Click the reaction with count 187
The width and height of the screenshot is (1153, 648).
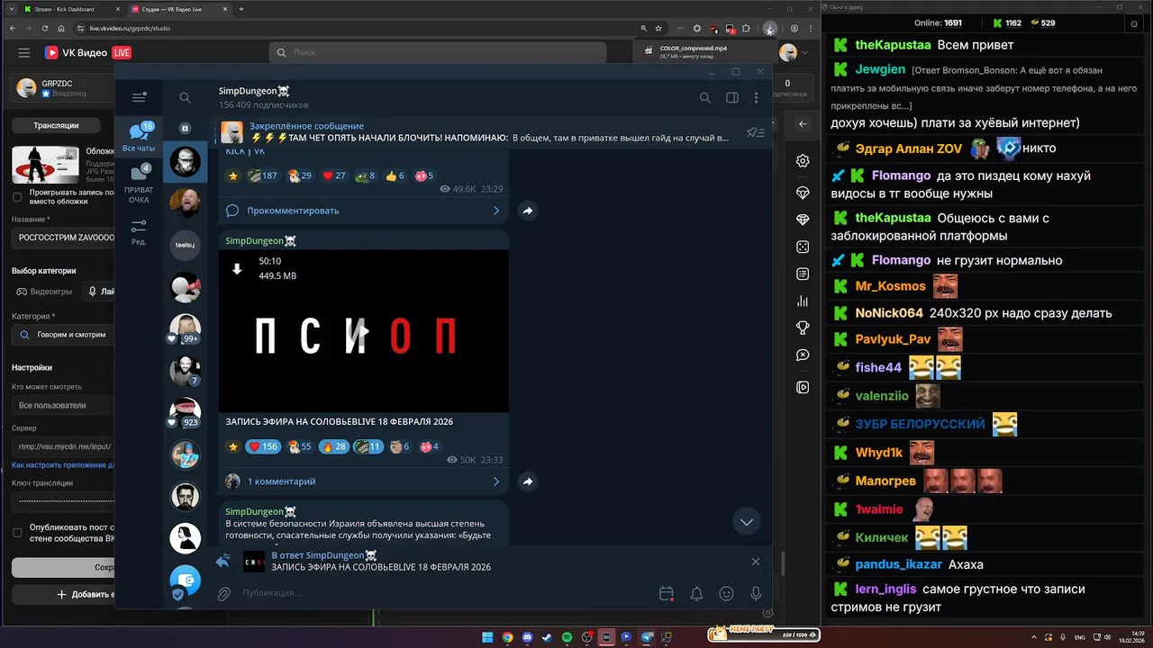tap(263, 175)
